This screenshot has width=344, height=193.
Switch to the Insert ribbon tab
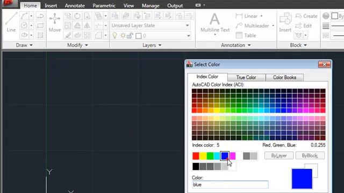tap(51, 6)
